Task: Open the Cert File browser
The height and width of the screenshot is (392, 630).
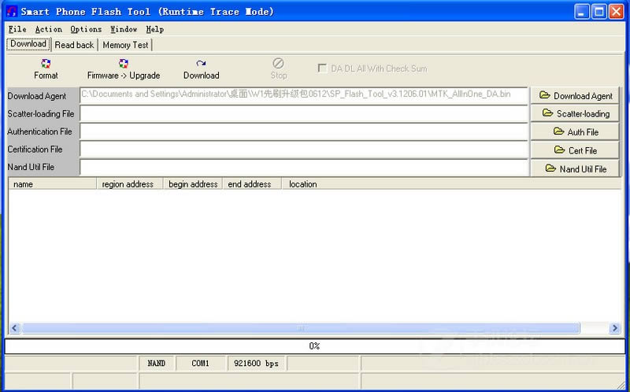Action: pyautogui.click(x=575, y=150)
